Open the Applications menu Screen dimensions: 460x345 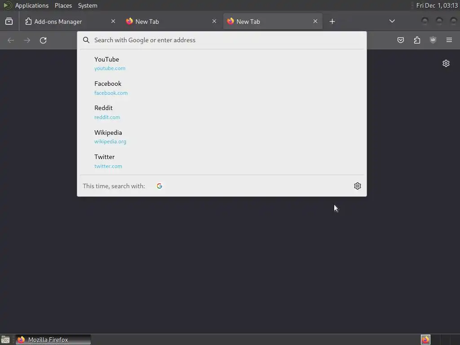point(32,5)
